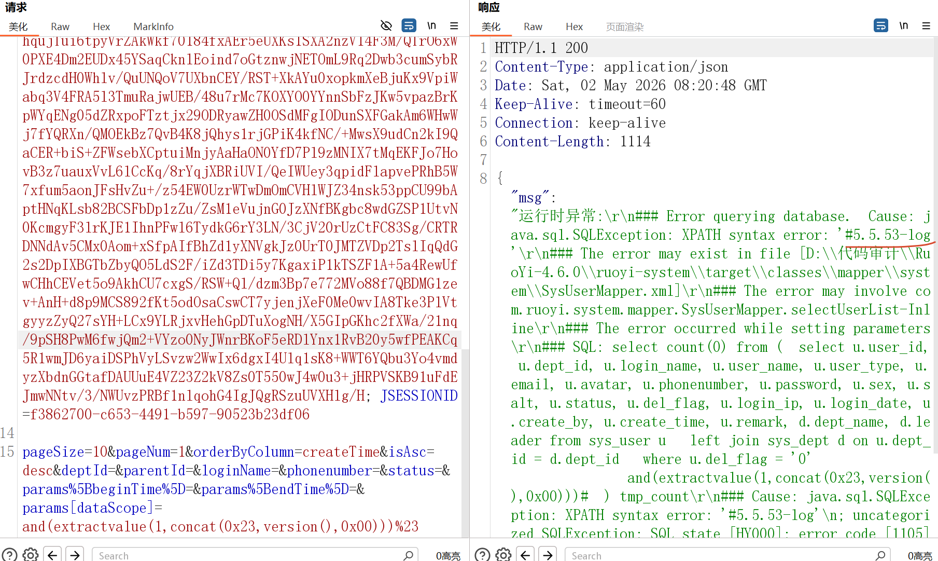Open the response panel hamburger menu
This screenshot has height=561, width=938.
point(926,25)
